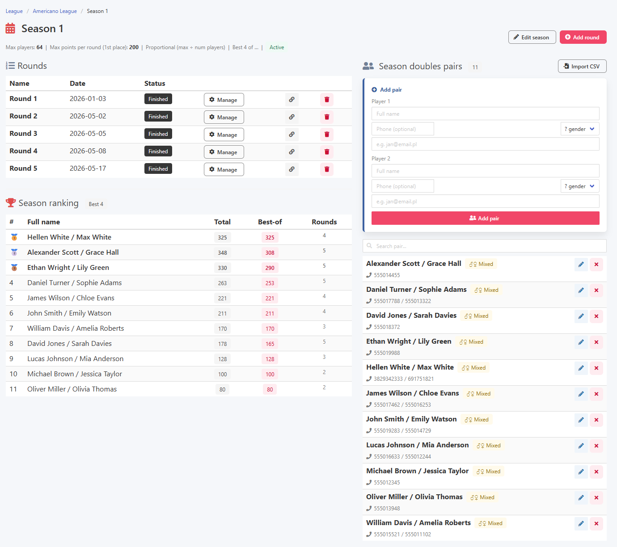This screenshot has height=547, width=617.
Task: Click the Edit season button
Action: point(532,37)
